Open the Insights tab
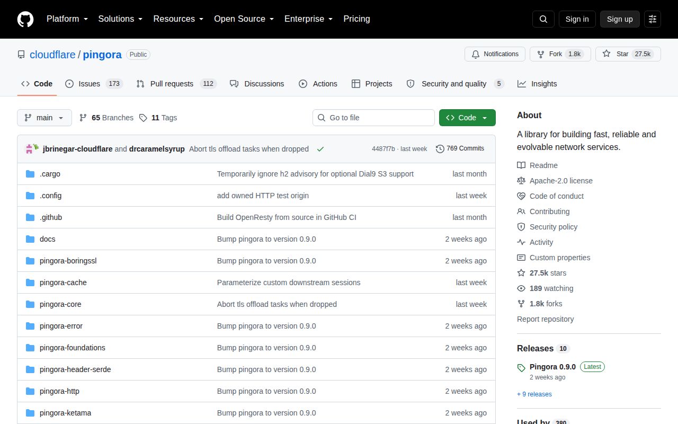This screenshot has height=424, width=678. click(x=537, y=84)
